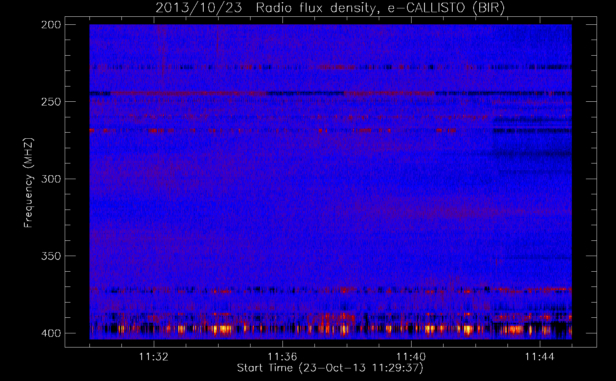The image size is (616, 381).
Task: Click the 300 frequency tick label
Action: 51,179
